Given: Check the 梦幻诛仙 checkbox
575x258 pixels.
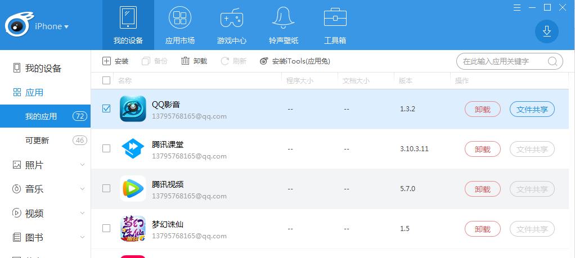Looking at the screenshot, I should pyautogui.click(x=106, y=228).
